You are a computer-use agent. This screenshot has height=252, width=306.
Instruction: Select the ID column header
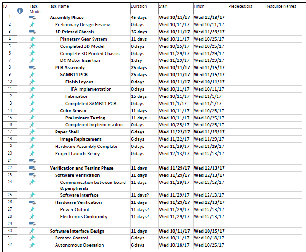(9, 8)
